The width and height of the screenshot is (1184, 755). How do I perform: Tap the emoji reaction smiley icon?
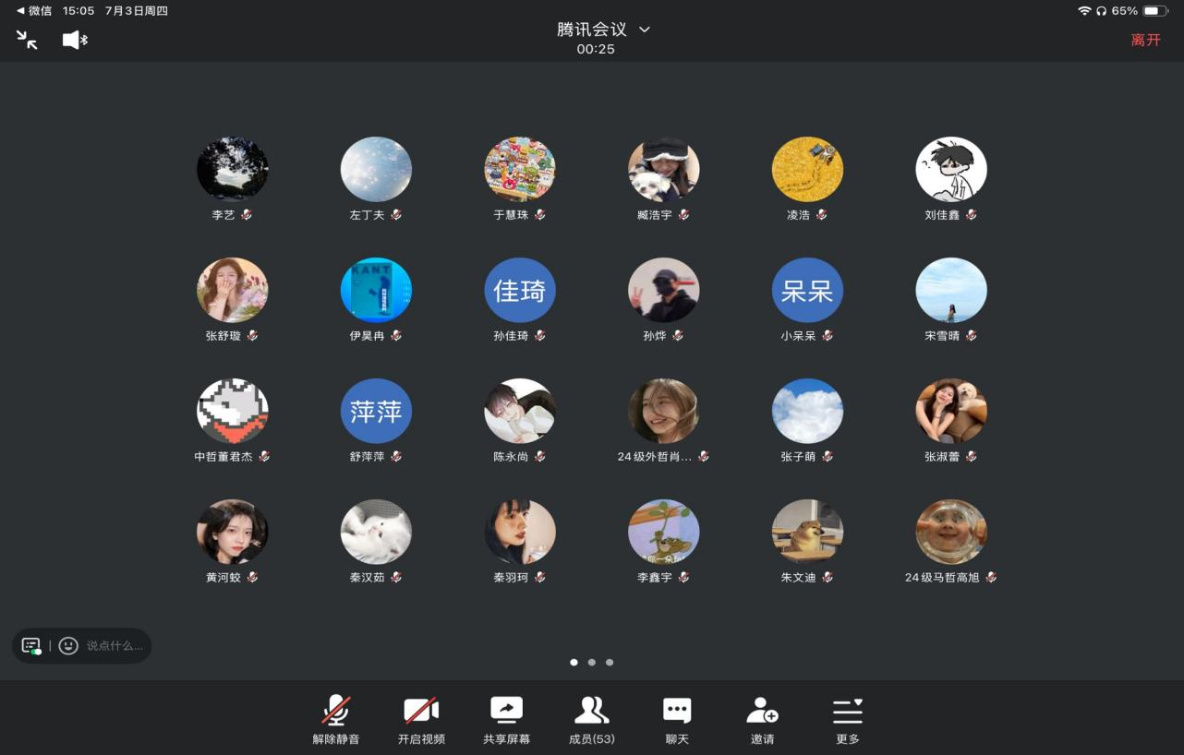point(68,646)
